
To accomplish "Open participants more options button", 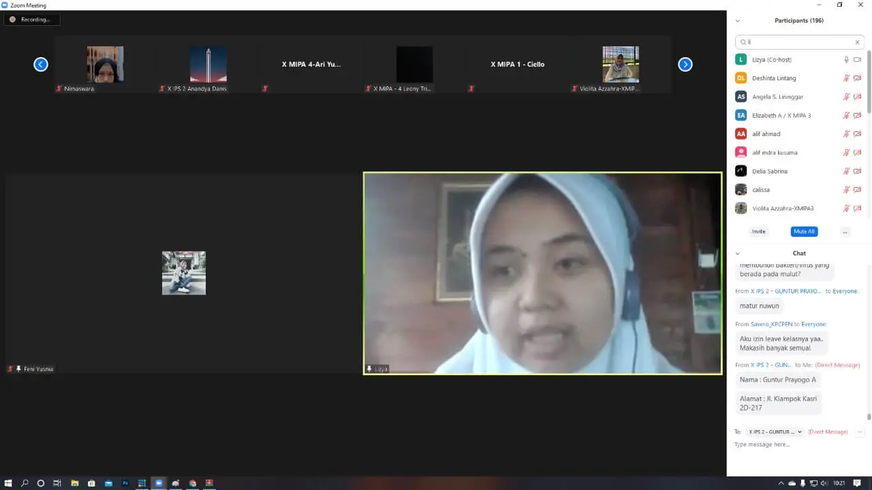I will 845,231.
